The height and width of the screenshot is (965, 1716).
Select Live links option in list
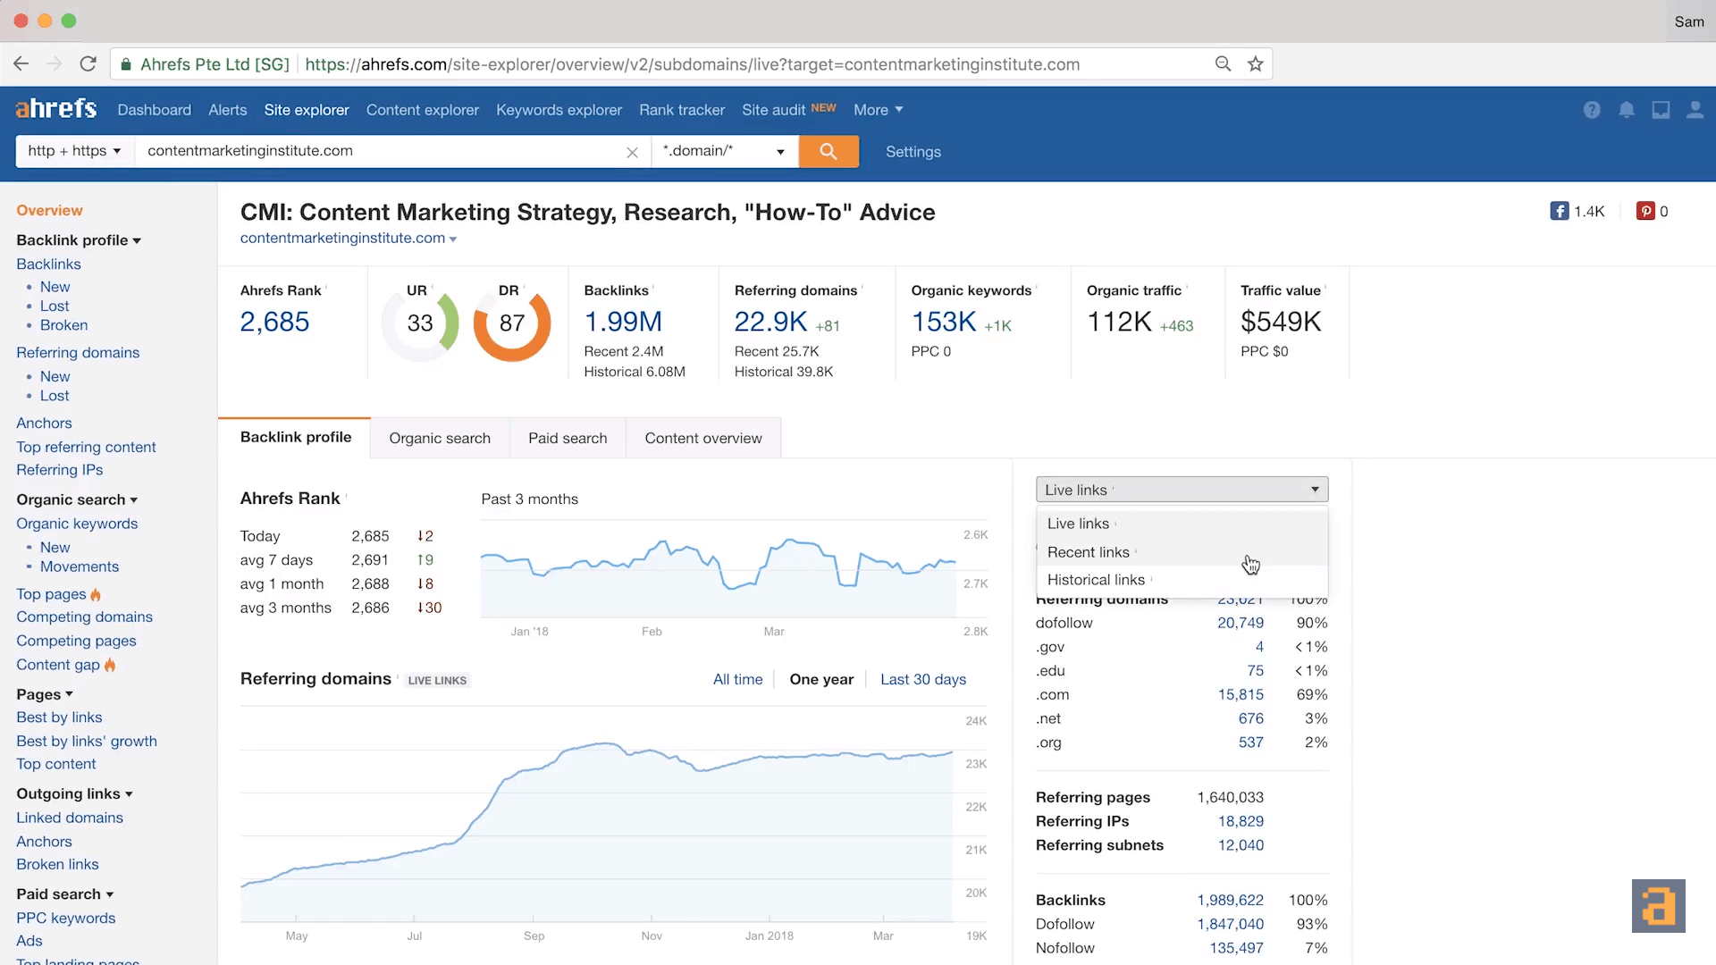(1182, 524)
